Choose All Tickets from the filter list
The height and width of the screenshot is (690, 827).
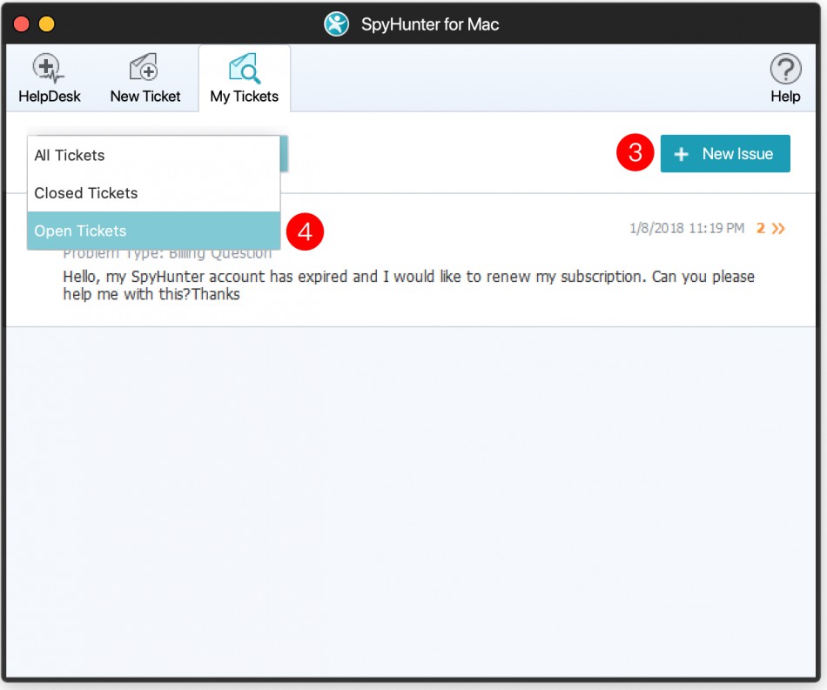[x=70, y=156]
